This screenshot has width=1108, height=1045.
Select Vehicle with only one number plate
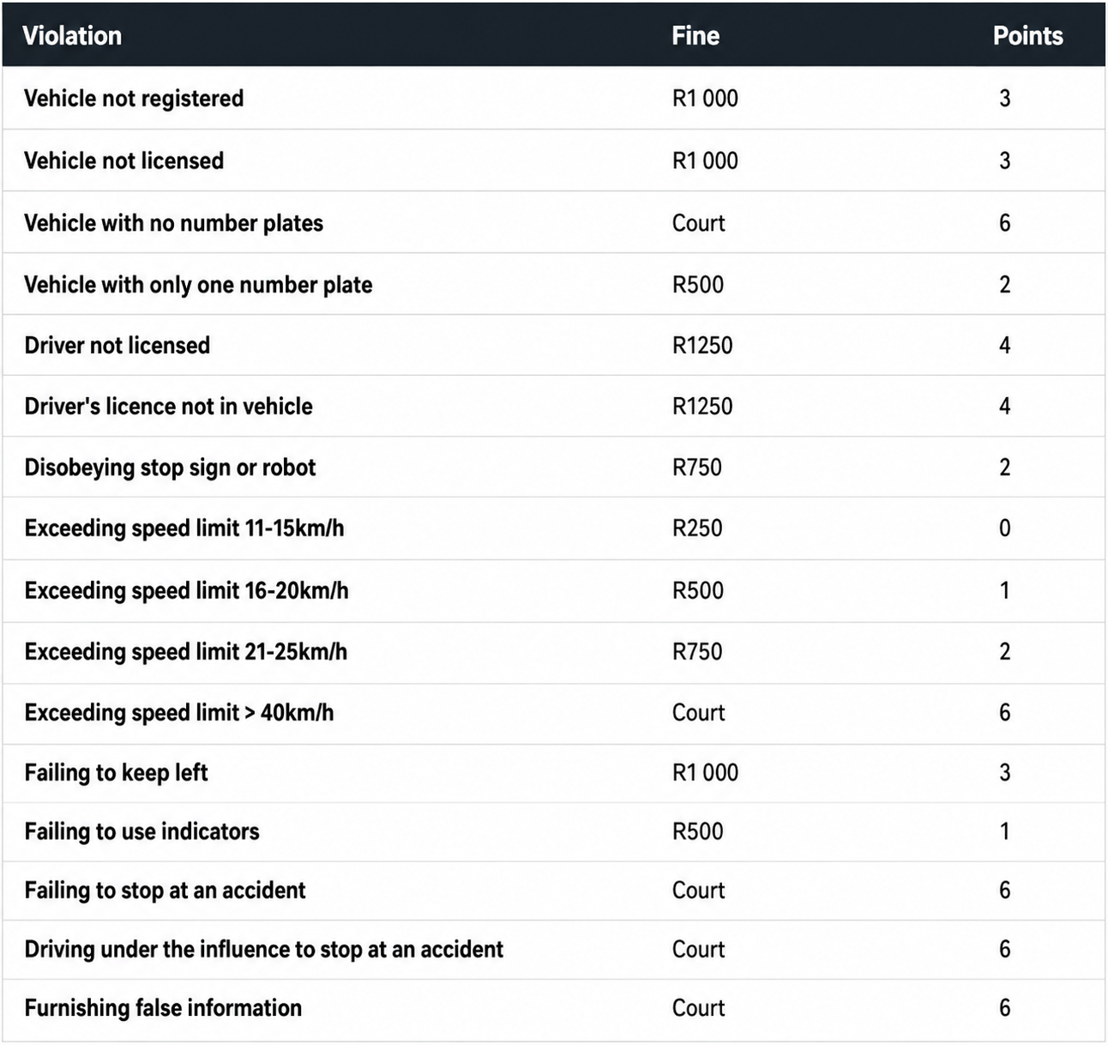tap(198, 285)
